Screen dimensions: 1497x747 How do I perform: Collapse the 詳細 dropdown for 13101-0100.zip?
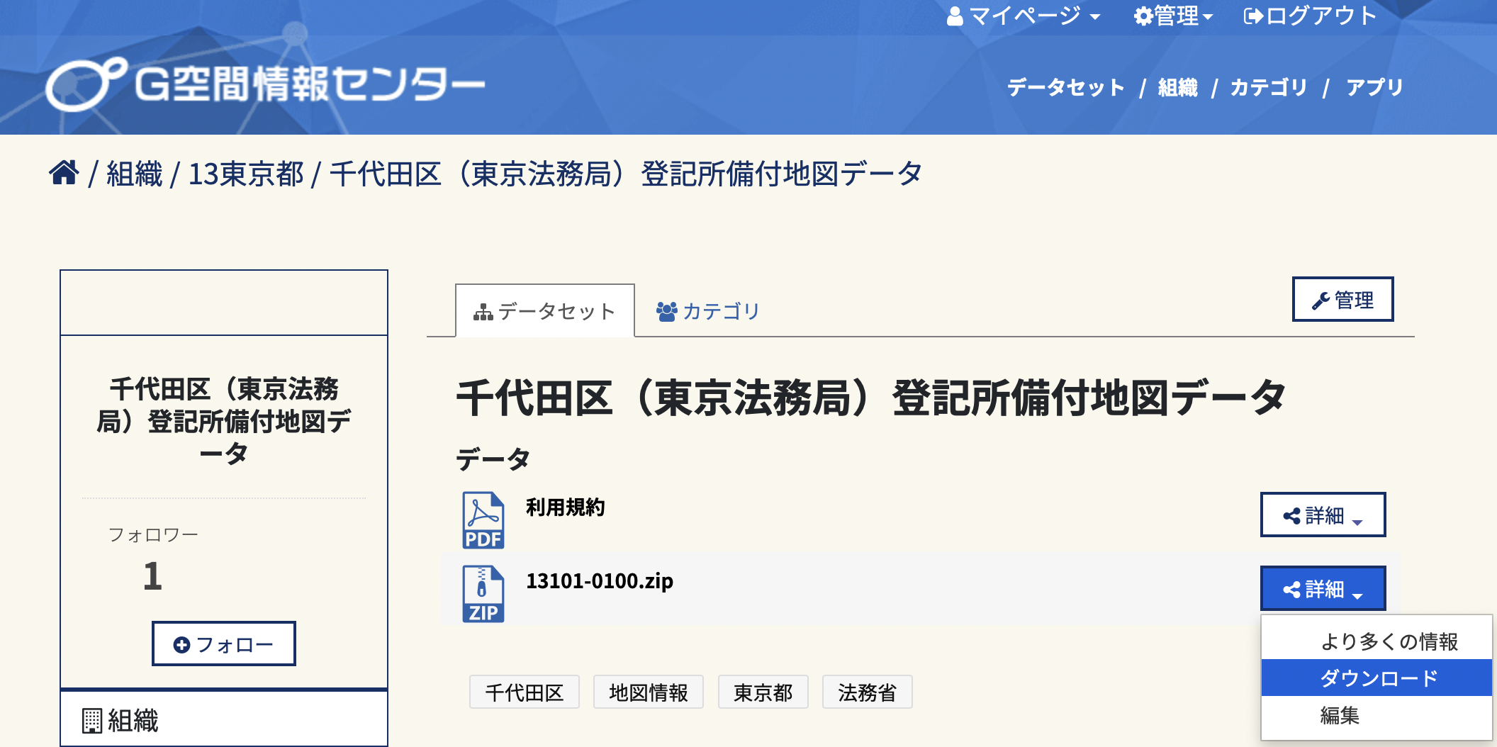tap(1323, 589)
